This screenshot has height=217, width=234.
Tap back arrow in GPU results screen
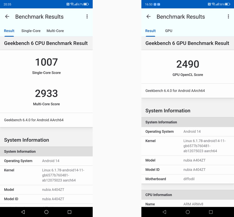click(x=148, y=17)
